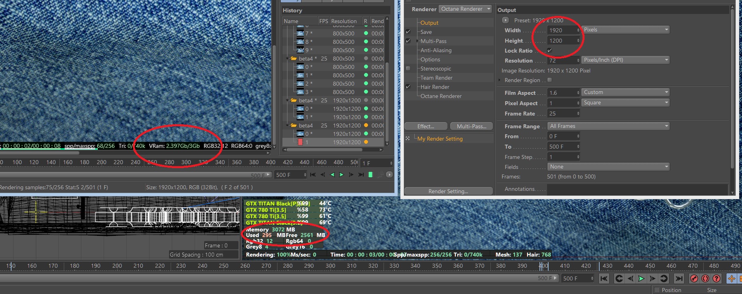Select the red film-strip frame 1 in History
742x294 pixels.
(x=300, y=142)
